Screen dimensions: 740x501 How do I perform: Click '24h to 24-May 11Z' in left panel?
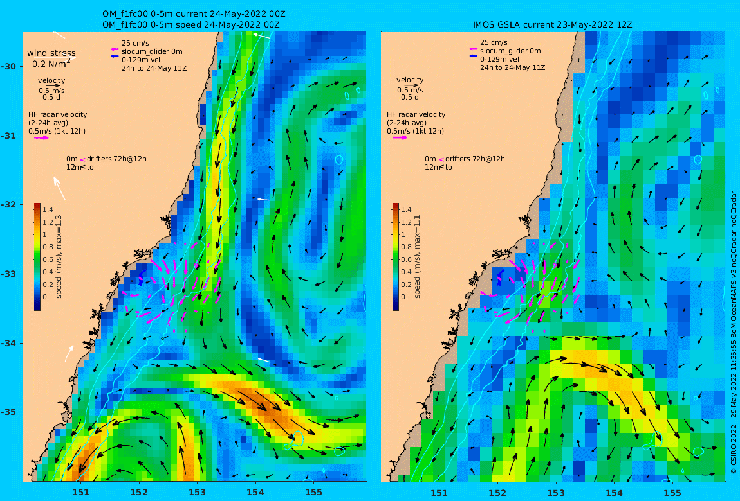click(x=154, y=68)
